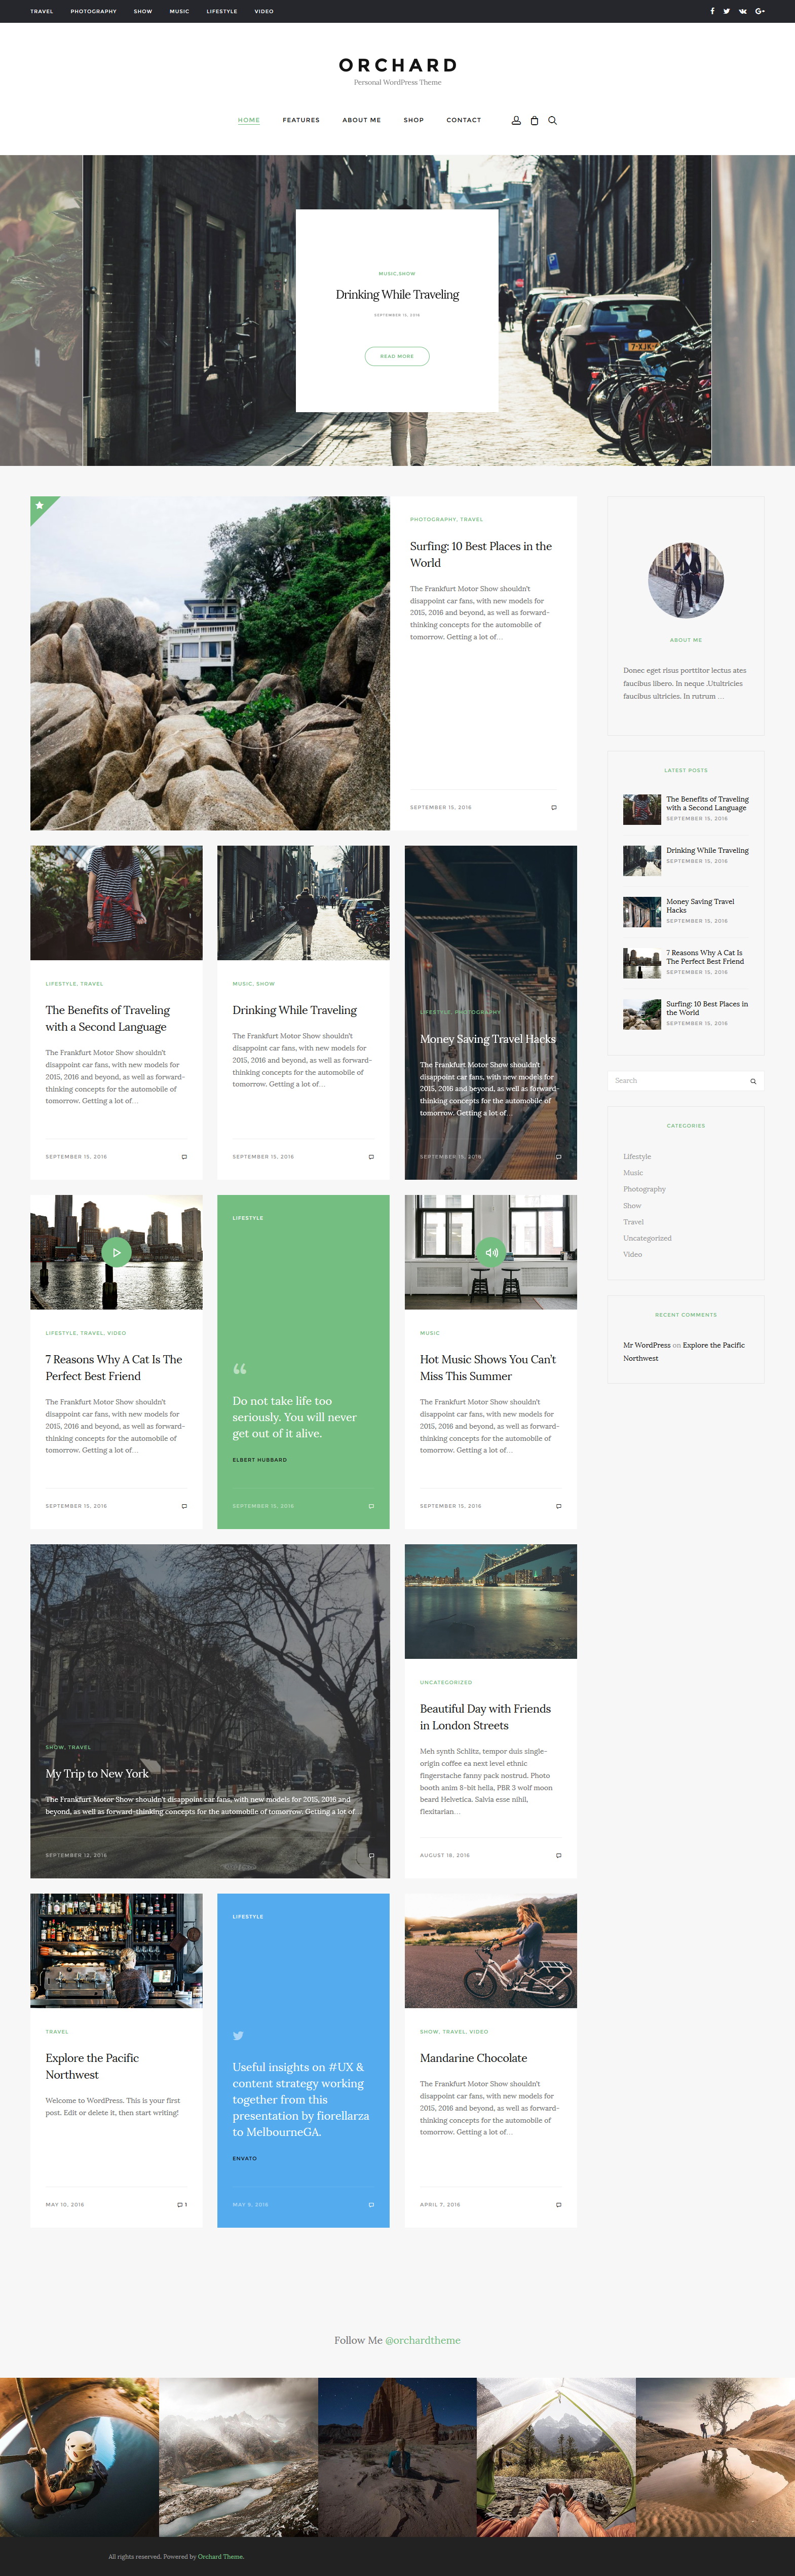Screen dimensions: 795x2576
Task: Open comments icon on Mandarine Chocolate card
Action: [558, 2204]
